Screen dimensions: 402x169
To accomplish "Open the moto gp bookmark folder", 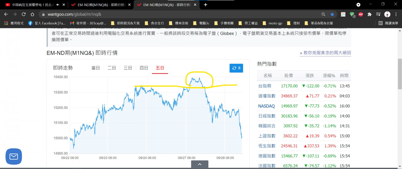I will click(x=272, y=23).
